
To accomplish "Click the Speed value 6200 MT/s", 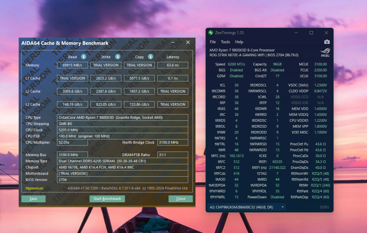I will (236, 64).
